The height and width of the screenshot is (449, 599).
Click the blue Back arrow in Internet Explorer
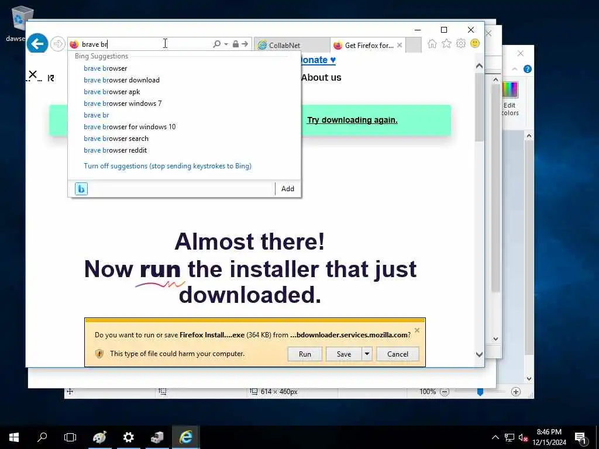pos(37,44)
